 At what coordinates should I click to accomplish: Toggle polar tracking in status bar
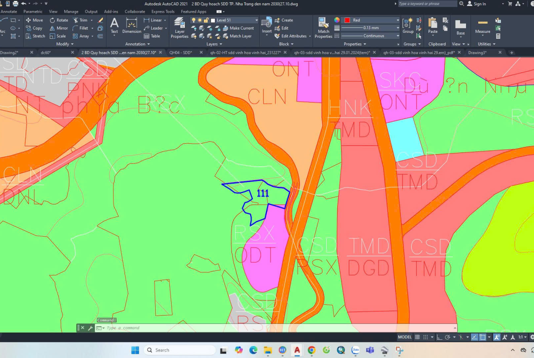tap(448, 337)
